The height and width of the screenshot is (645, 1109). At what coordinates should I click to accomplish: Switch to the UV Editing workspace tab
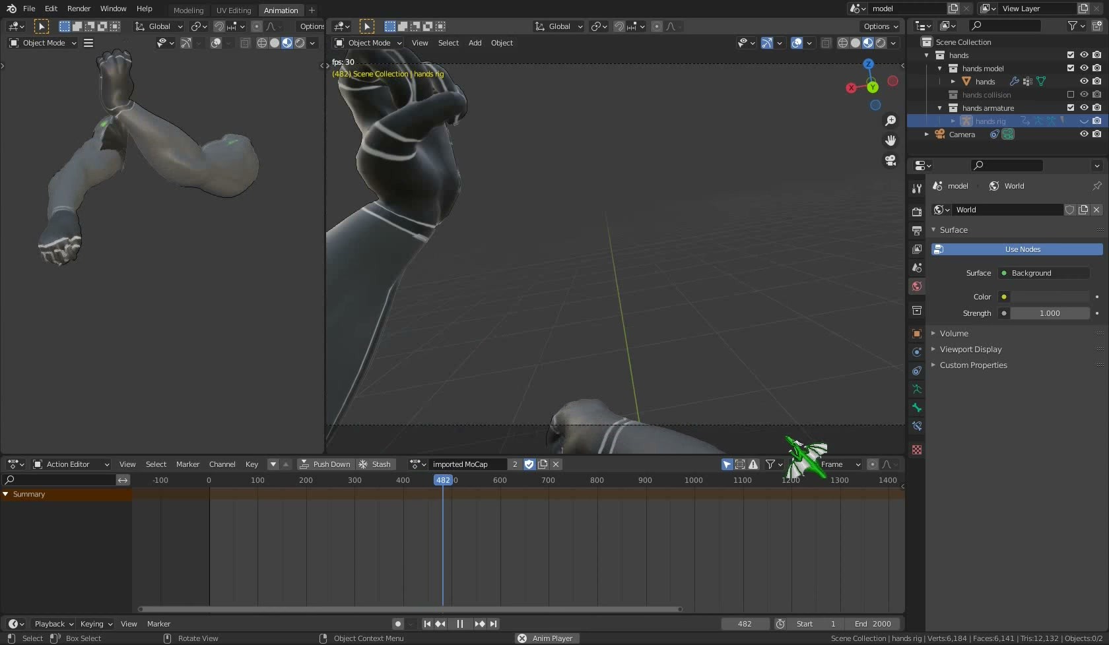[233, 10]
